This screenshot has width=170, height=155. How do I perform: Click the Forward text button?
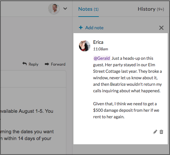(x=58, y=64)
